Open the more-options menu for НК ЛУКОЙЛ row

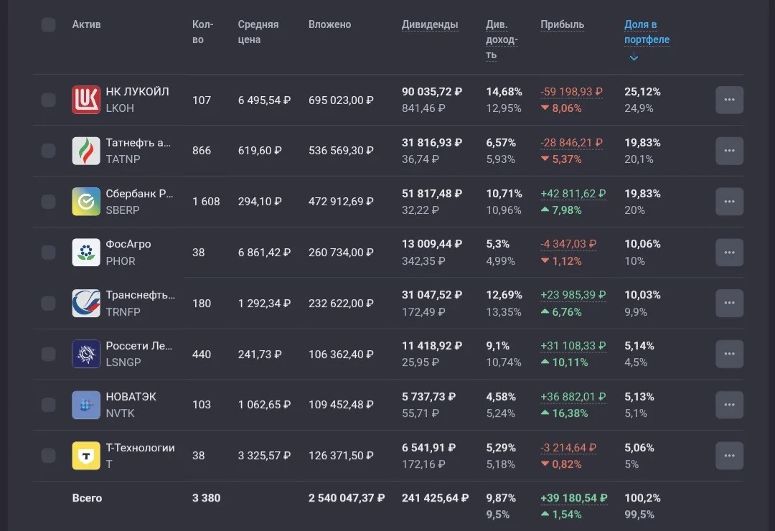coord(730,100)
